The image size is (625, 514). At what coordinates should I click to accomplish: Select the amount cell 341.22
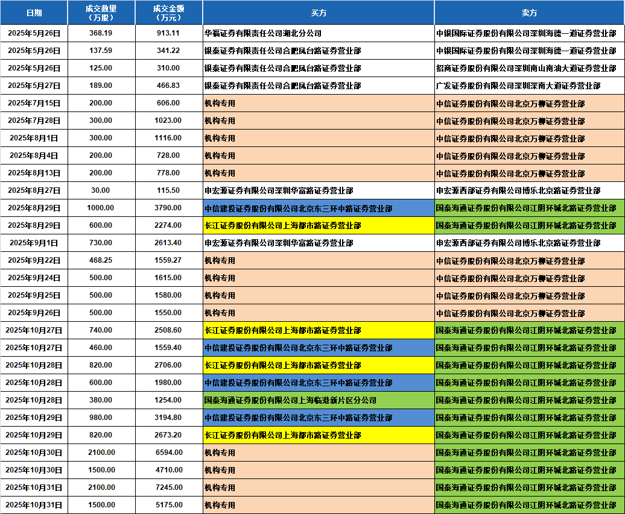tap(169, 51)
